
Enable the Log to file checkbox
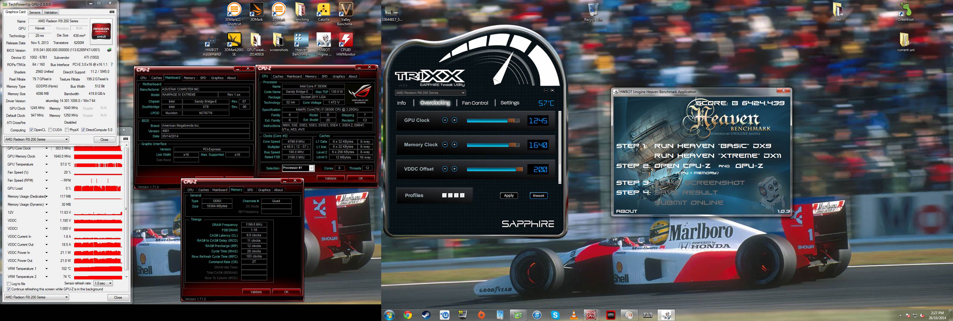pyautogui.click(x=9, y=284)
